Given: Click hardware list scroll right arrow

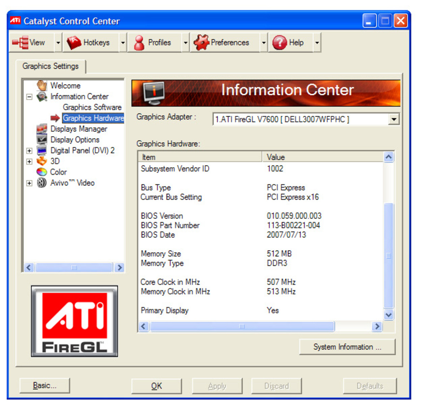Looking at the screenshot, I should point(377,327).
